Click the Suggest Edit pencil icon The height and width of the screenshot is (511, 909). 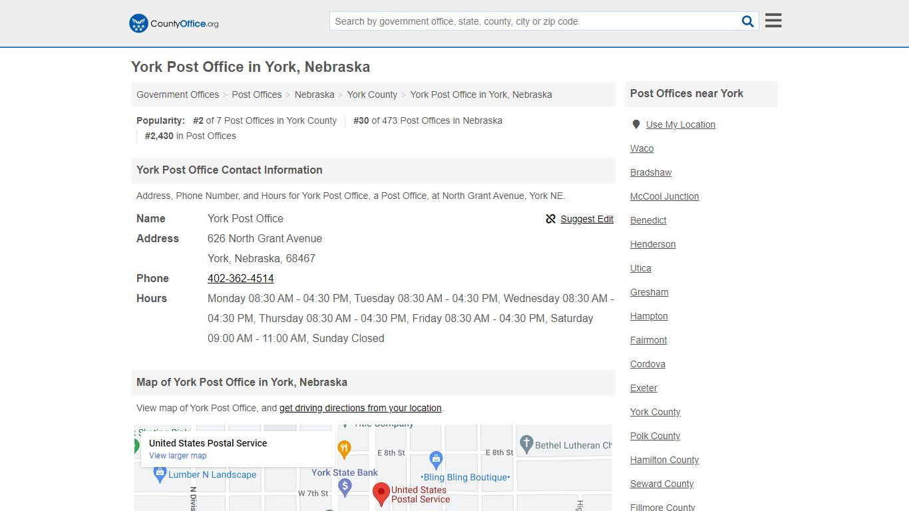point(550,219)
